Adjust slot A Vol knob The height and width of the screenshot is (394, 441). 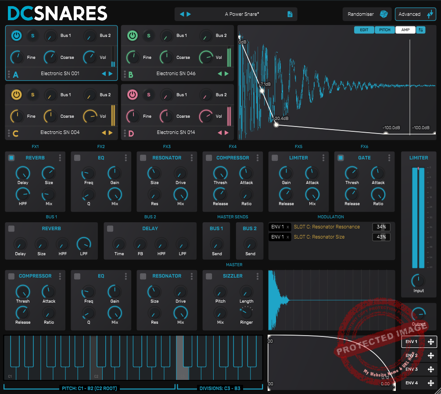point(90,57)
